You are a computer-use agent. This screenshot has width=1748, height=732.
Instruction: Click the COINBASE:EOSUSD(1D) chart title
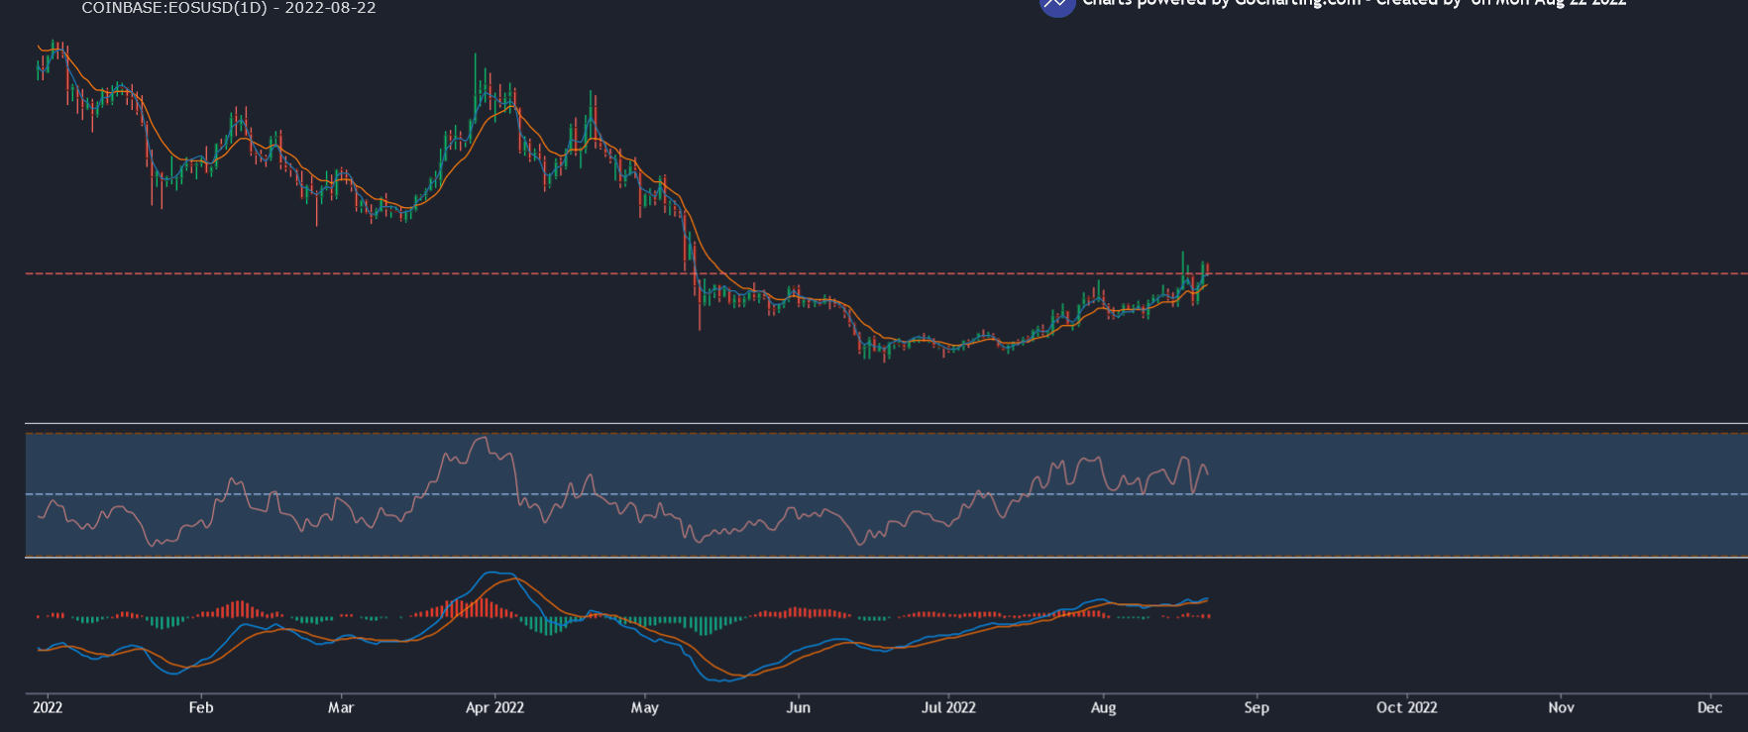click(x=229, y=8)
